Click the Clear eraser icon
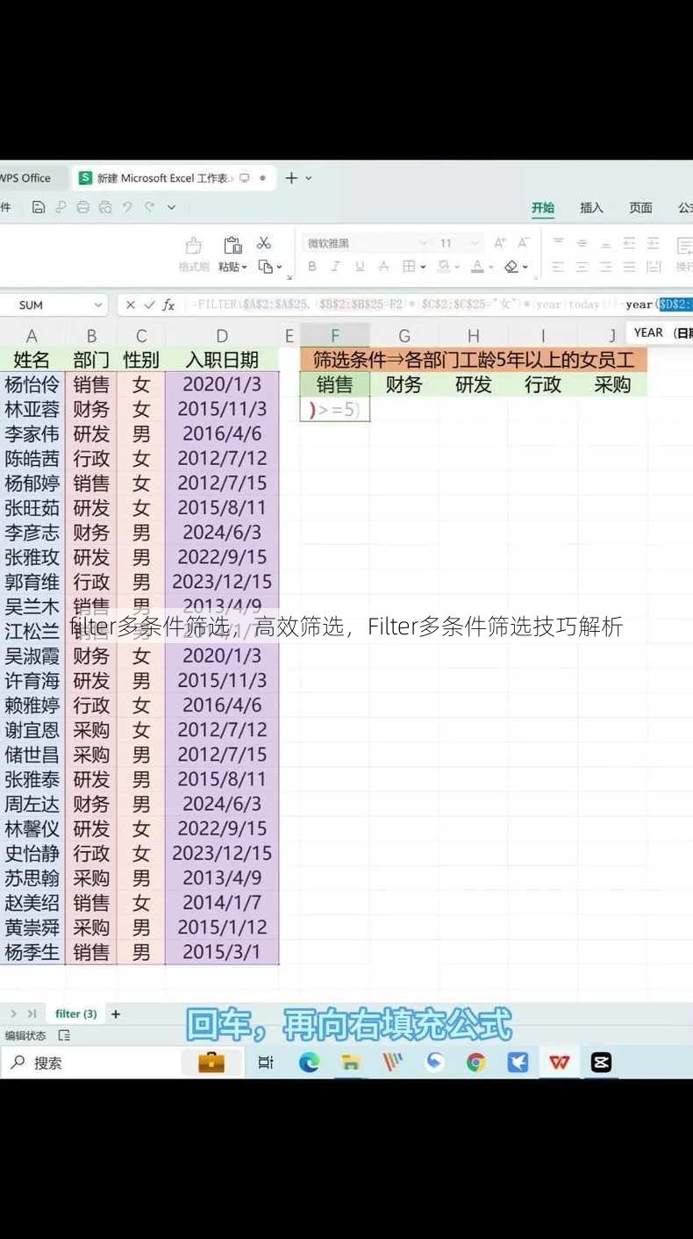This screenshot has height=1239, width=693. 511,266
